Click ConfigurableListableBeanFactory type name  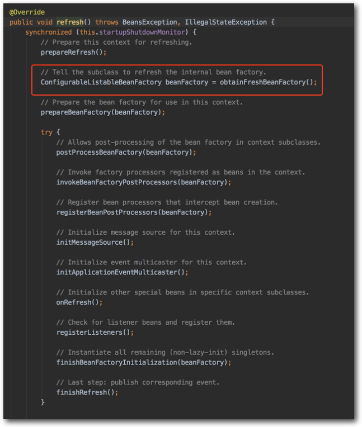(x=101, y=82)
